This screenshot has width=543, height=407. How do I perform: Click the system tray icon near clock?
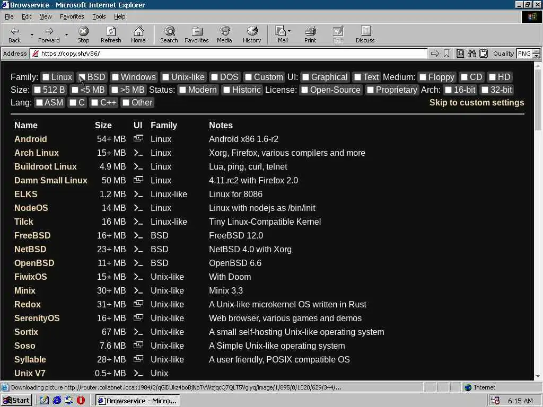495,401
